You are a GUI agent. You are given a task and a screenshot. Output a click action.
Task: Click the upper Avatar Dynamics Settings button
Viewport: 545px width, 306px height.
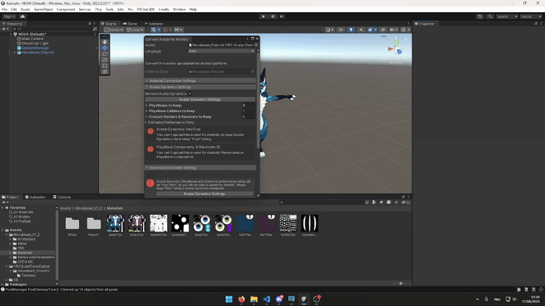click(200, 99)
